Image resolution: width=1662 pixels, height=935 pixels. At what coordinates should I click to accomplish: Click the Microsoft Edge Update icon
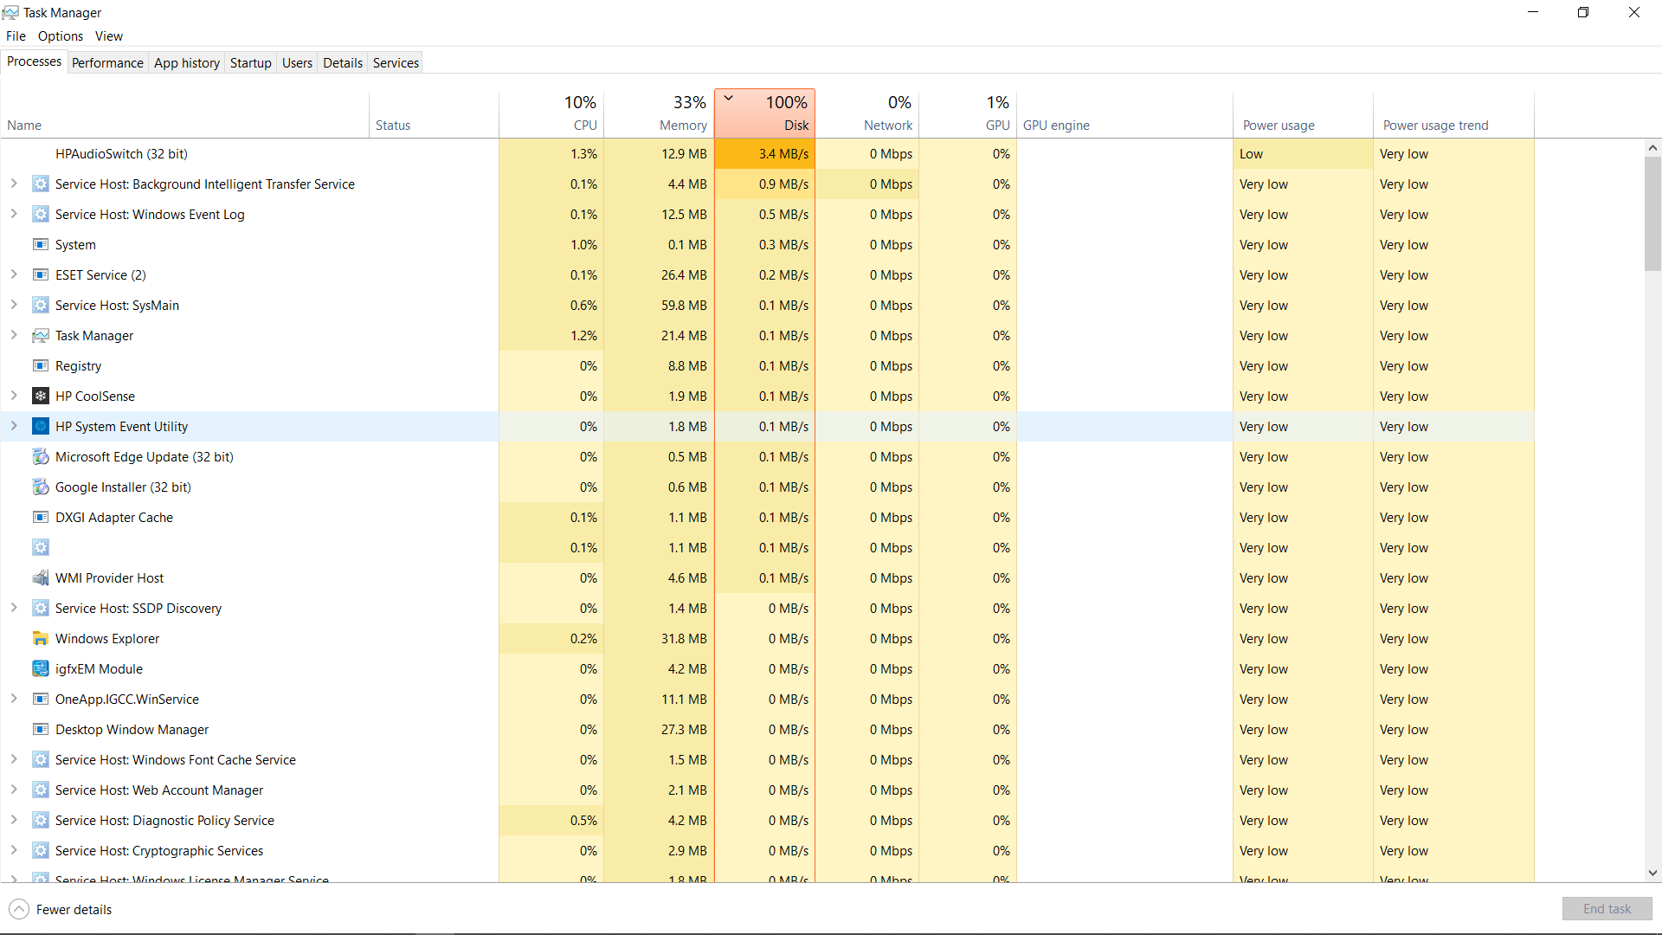click(x=41, y=457)
